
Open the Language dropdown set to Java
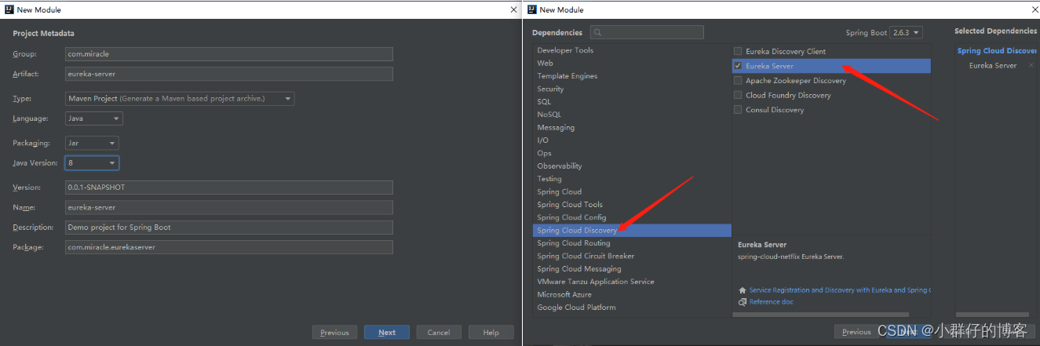(x=93, y=118)
